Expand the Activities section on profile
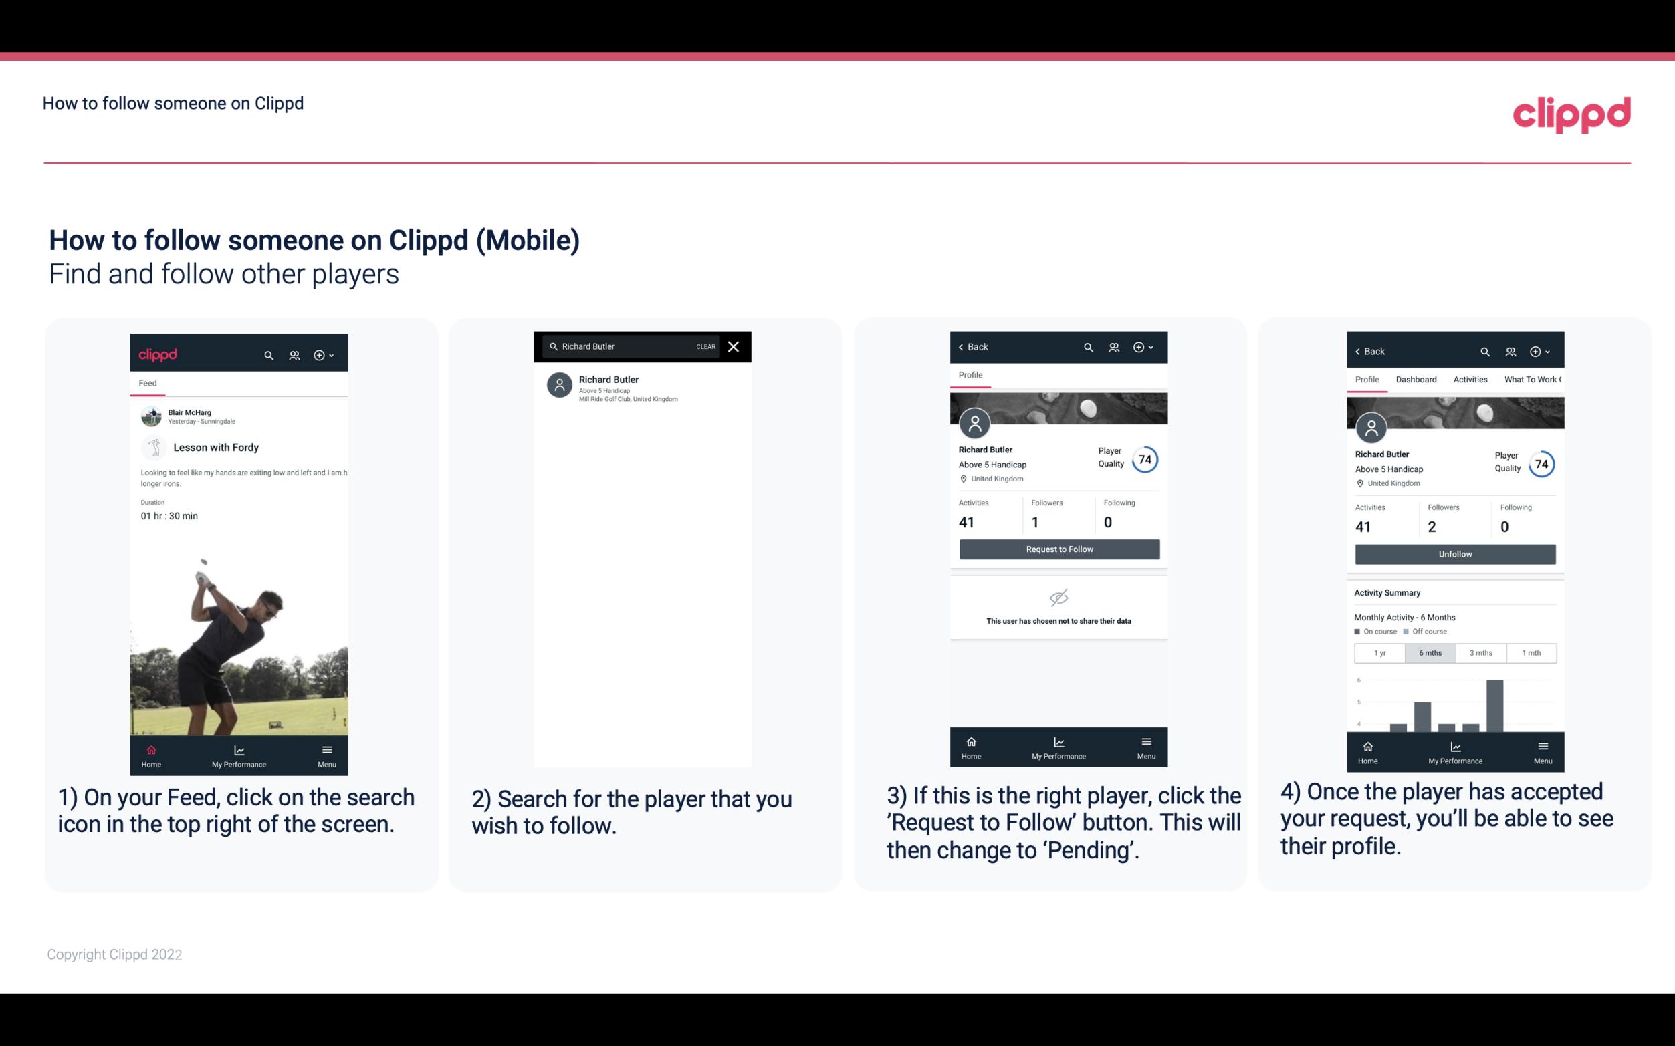Image resolution: width=1675 pixels, height=1046 pixels. point(1469,380)
